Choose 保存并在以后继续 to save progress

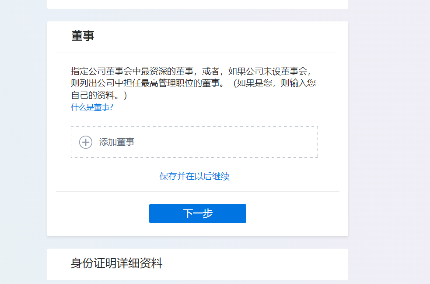194,176
